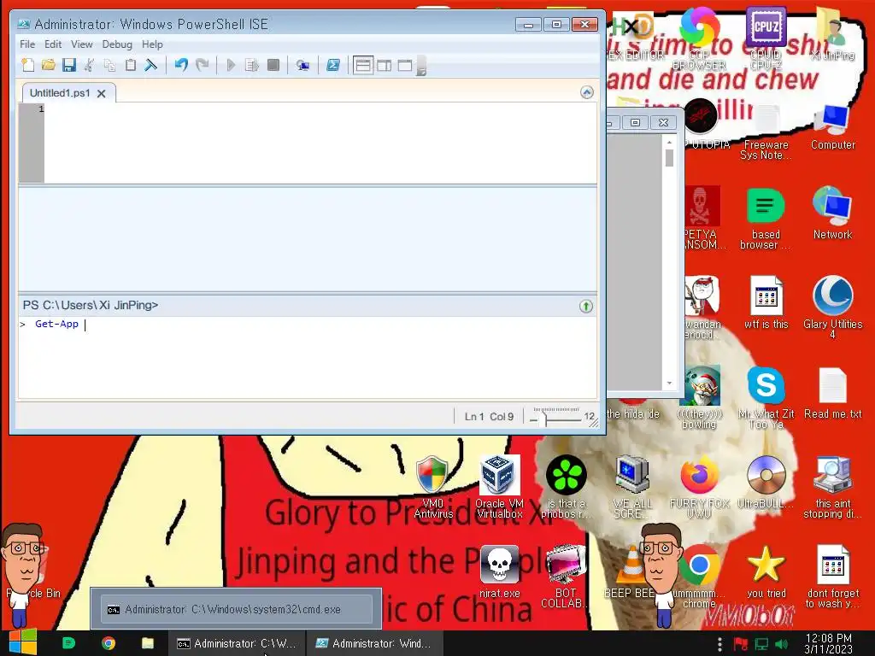This screenshot has height=656, width=875.
Task: Switch to cmd.exe taskbar button
Action: 238,643
